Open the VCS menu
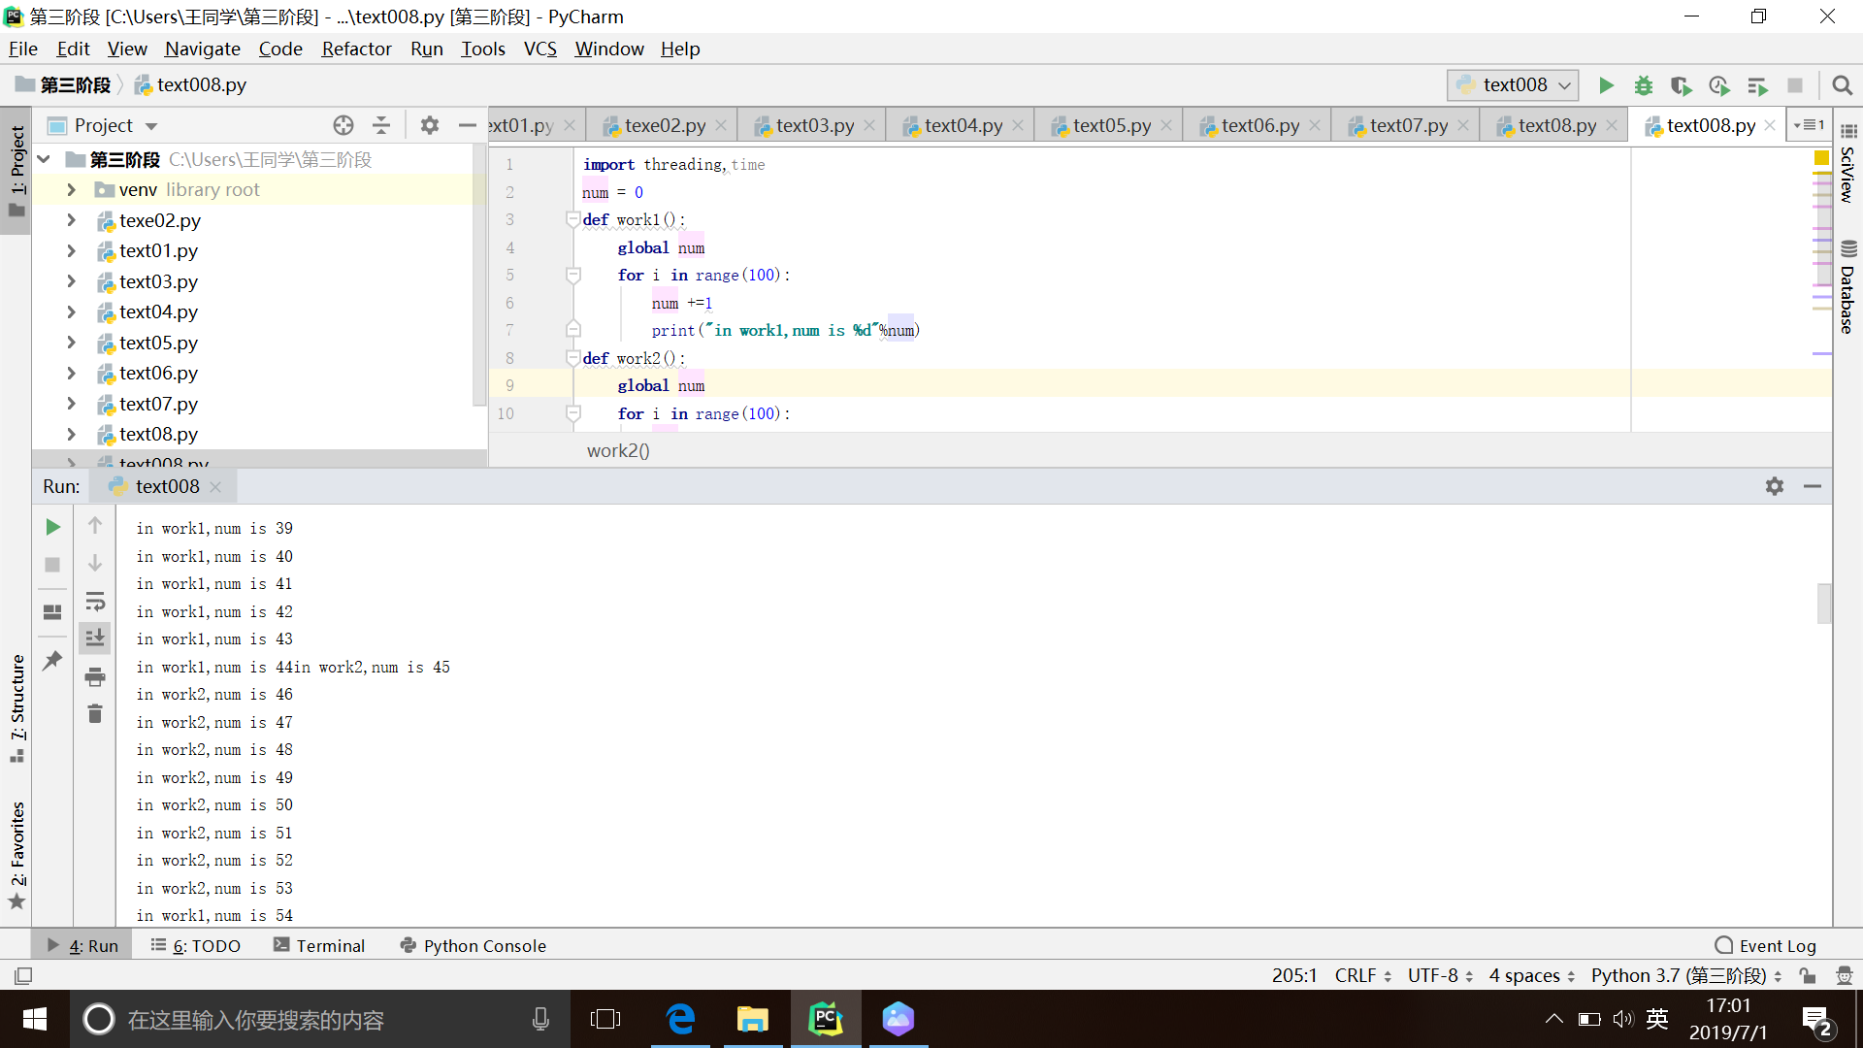 pos(540,49)
